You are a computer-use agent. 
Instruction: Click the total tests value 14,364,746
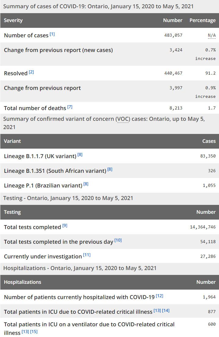click(203, 227)
